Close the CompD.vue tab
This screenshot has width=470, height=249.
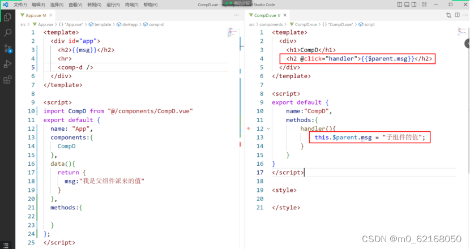tap(285, 15)
